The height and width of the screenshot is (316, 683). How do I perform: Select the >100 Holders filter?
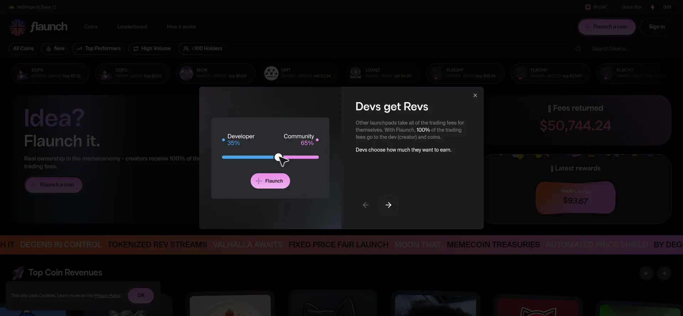pos(203,49)
